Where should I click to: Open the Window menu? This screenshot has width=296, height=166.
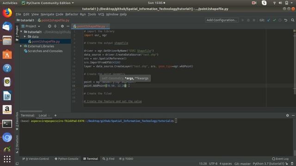112,14
